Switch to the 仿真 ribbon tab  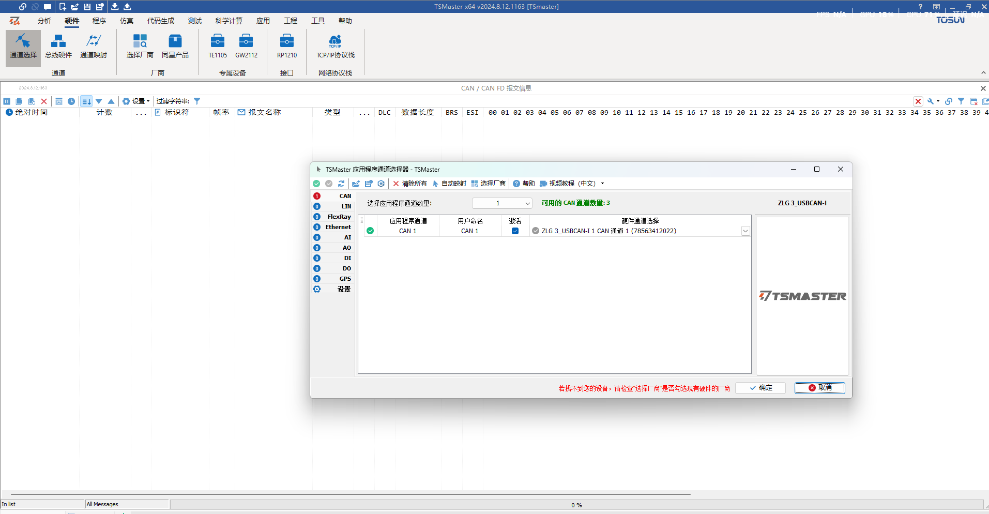click(x=127, y=21)
